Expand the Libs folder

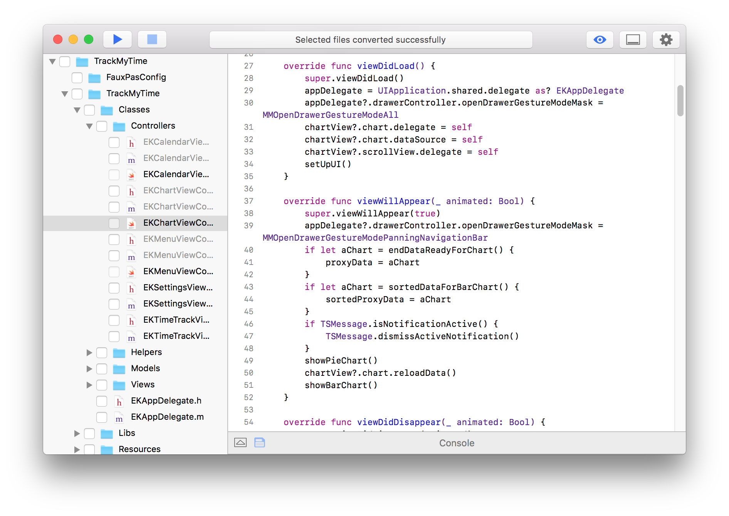77,433
